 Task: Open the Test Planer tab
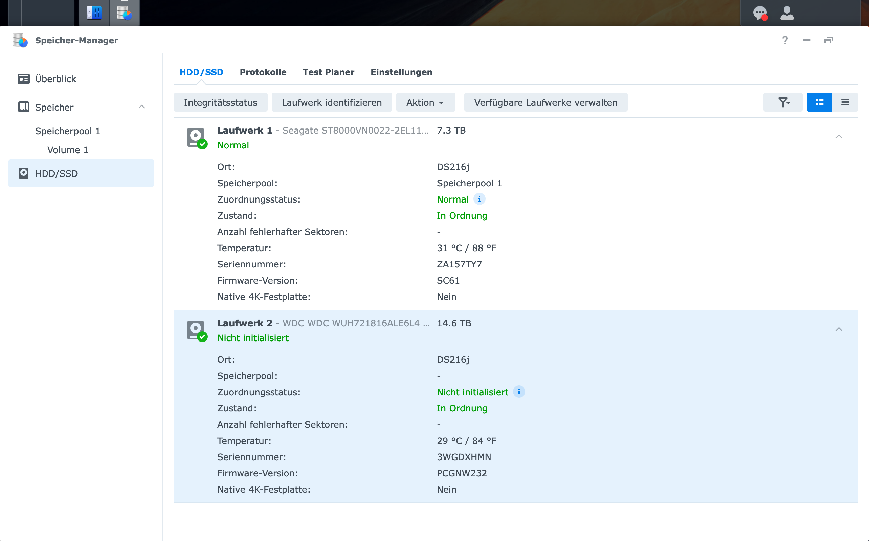pos(328,72)
